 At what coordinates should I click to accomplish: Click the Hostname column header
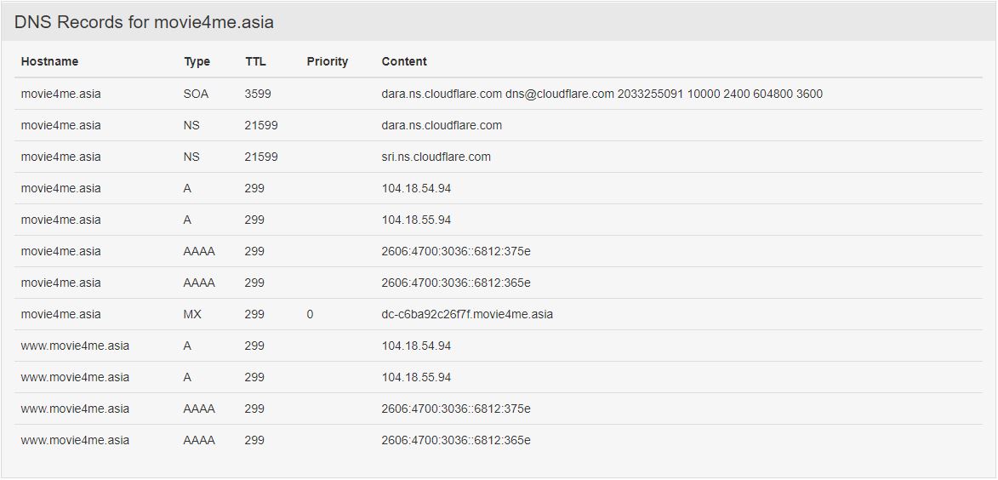point(49,62)
